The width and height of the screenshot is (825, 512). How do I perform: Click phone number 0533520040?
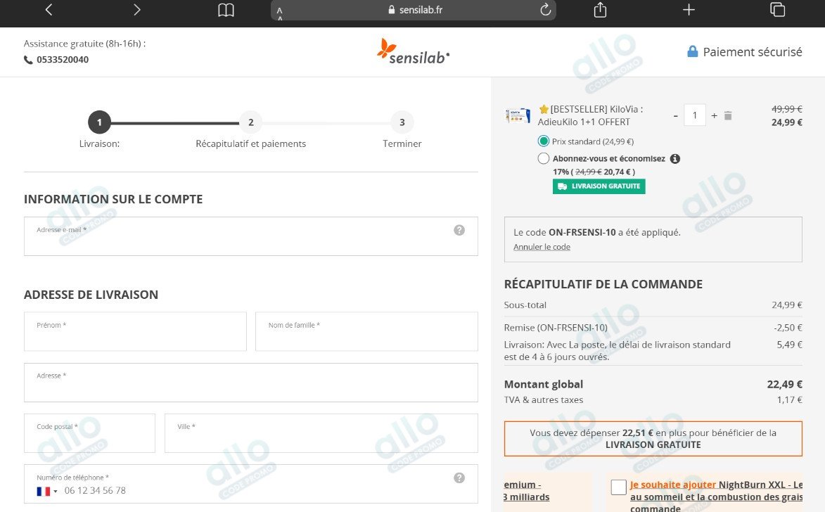tap(63, 60)
